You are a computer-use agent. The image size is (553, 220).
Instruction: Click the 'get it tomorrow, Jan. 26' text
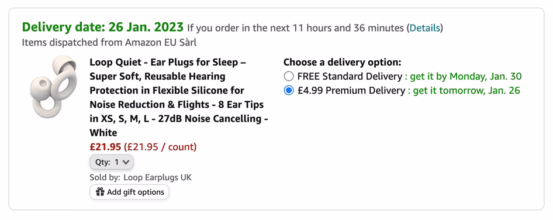tap(466, 91)
